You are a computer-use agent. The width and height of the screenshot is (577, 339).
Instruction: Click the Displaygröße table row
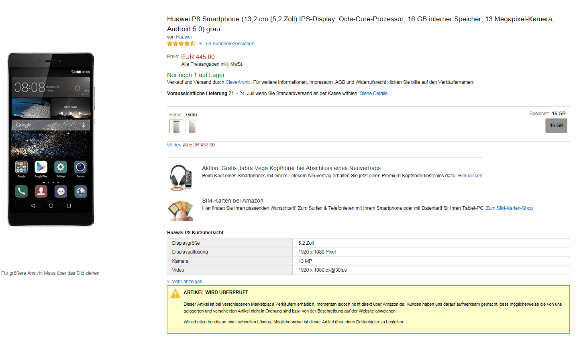point(368,243)
